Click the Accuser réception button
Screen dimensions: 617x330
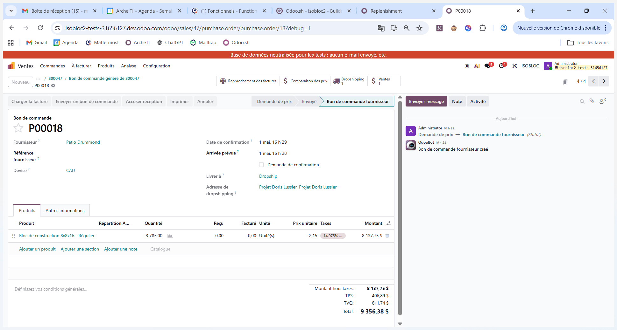(144, 101)
